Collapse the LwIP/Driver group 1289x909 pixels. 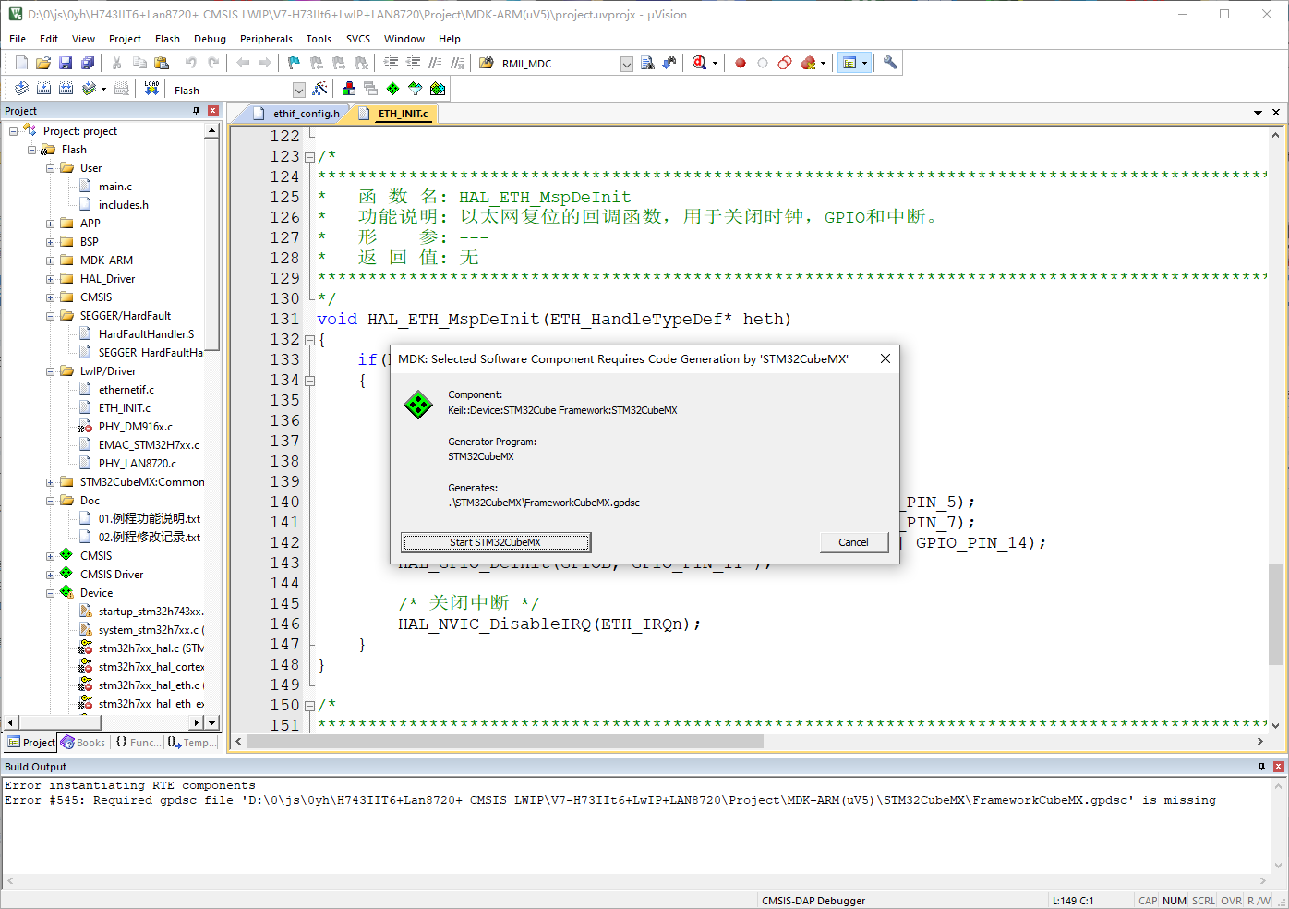click(x=51, y=371)
